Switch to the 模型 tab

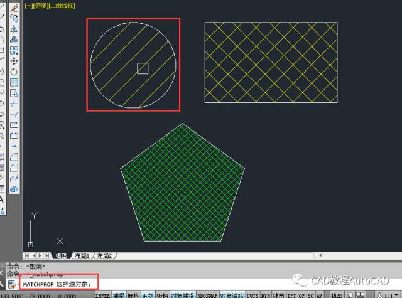62,256
